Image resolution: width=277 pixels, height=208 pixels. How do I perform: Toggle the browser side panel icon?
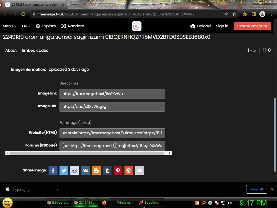[254, 14]
